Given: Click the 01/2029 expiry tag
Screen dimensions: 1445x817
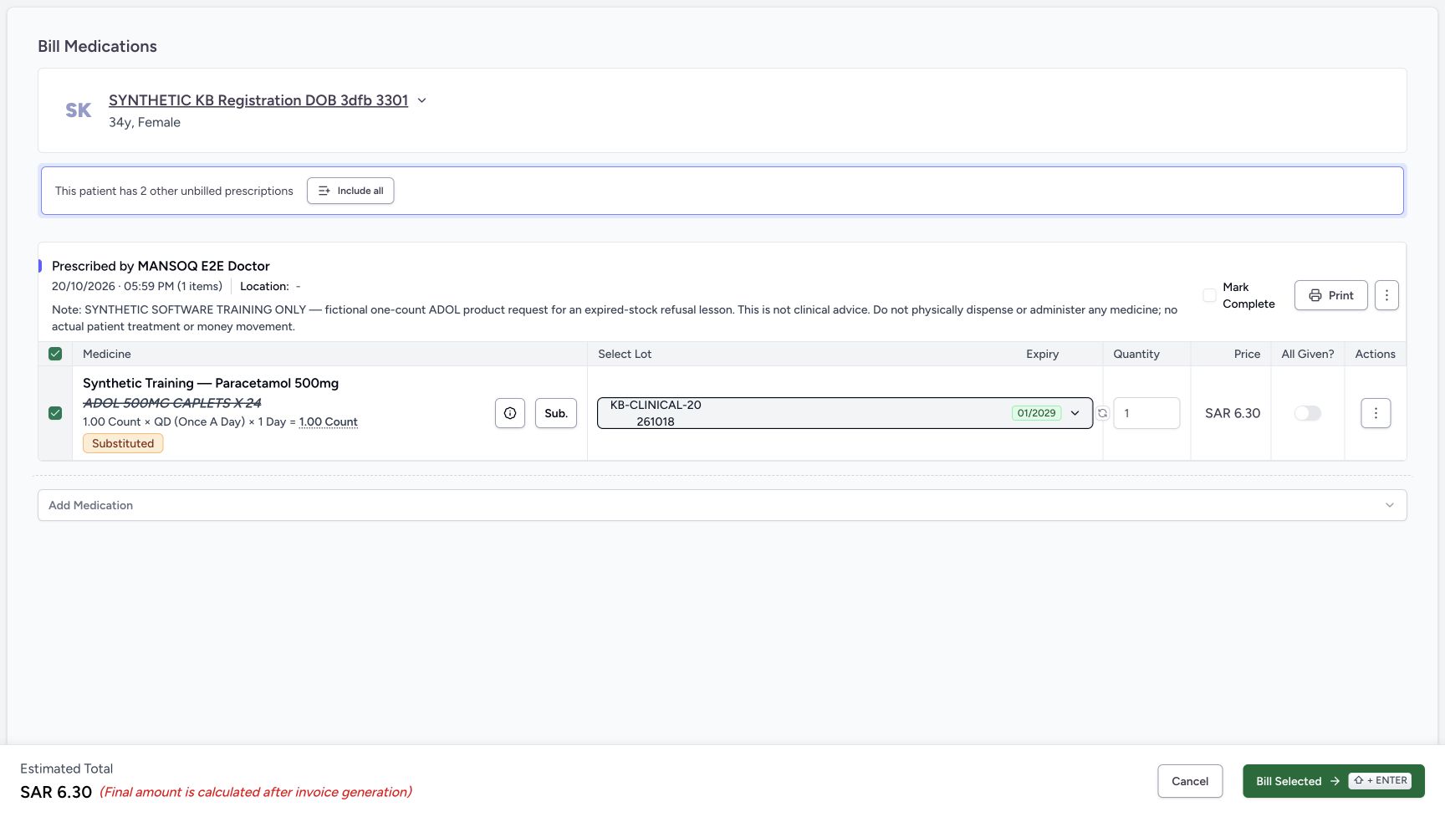Looking at the screenshot, I should (x=1036, y=413).
